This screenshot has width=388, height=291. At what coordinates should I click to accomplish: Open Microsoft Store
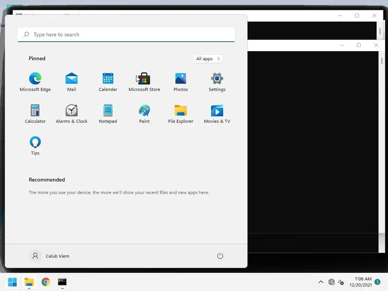click(144, 82)
